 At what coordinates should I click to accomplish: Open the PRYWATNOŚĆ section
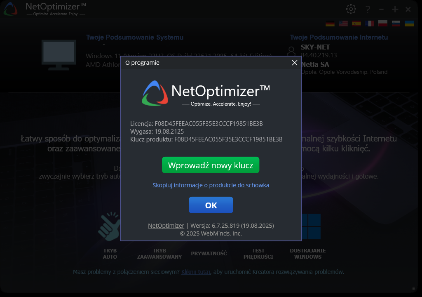click(209, 253)
